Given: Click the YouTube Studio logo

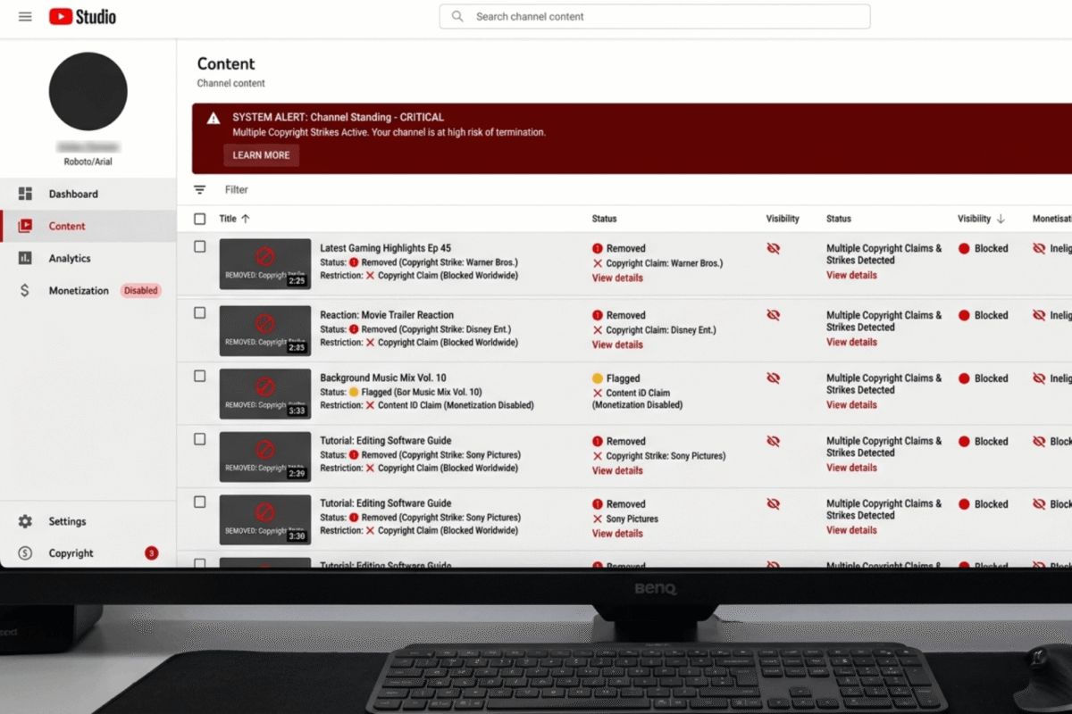Looking at the screenshot, I should point(82,17).
